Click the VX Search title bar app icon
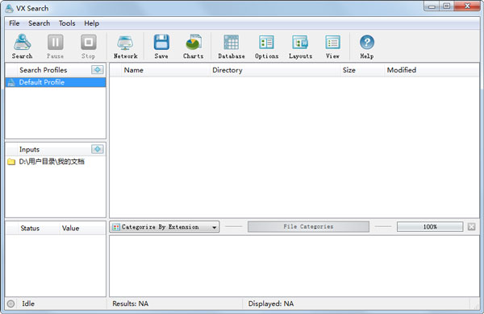 point(10,8)
